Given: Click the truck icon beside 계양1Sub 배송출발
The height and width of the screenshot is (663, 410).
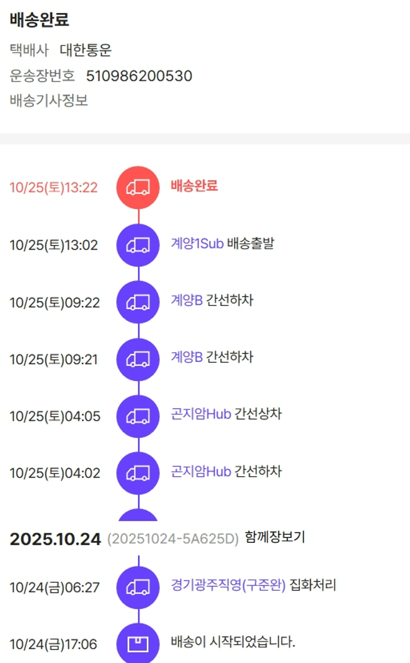Looking at the screenshot, I should click(138, 245).
